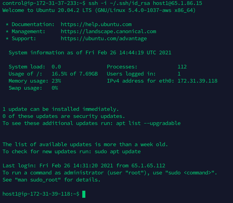Click the "man sudo_root" text
Screen dimensions: 233x203
[36, 180]
